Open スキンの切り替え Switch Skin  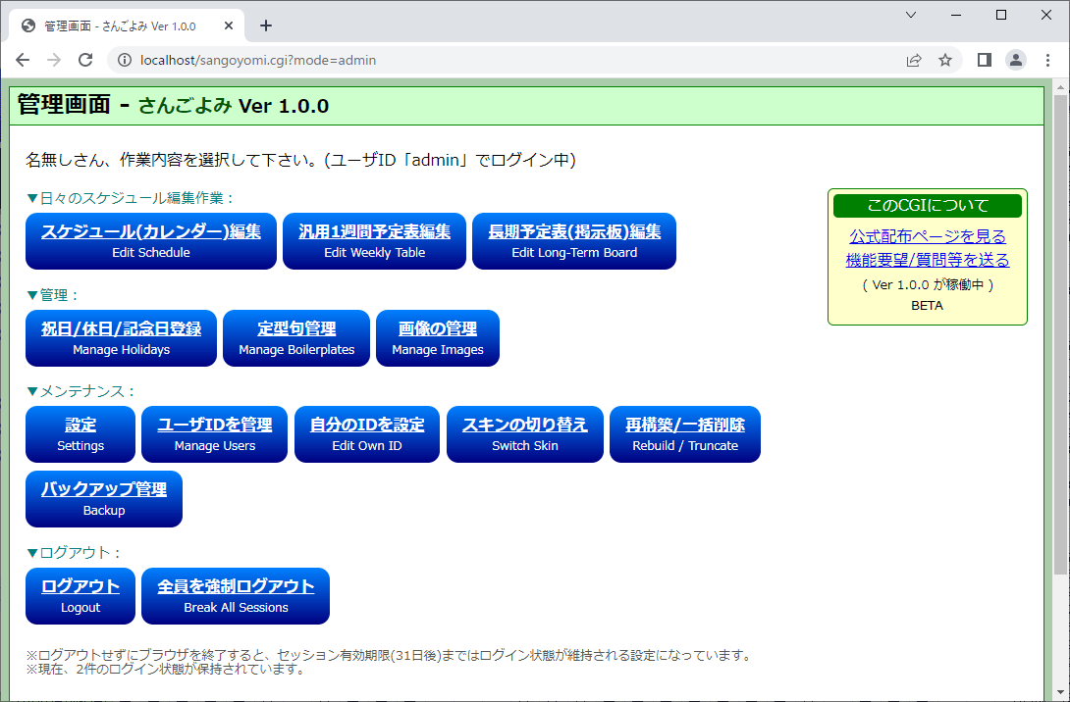[x=525, y=434]
